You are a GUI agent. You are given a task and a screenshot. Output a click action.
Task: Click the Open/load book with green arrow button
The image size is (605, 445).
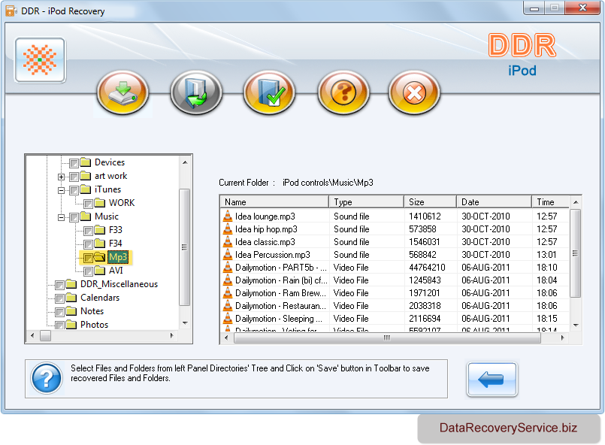196,92
